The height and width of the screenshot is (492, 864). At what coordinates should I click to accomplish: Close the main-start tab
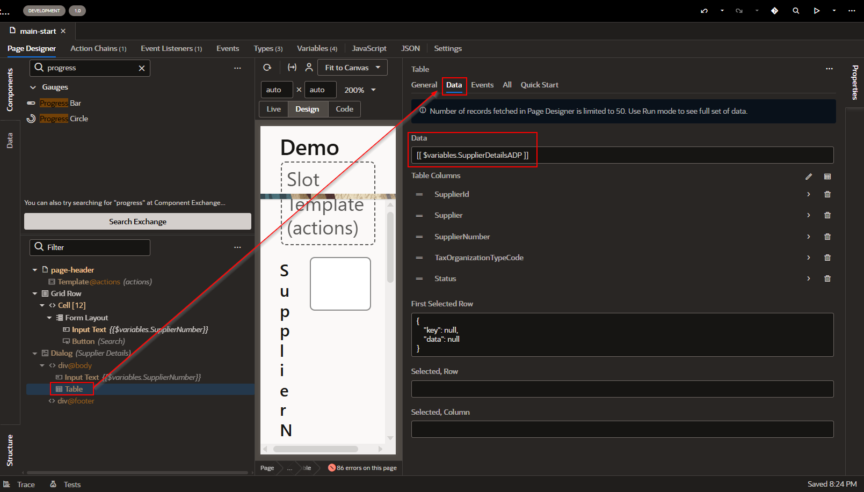(x=63, y=31)
